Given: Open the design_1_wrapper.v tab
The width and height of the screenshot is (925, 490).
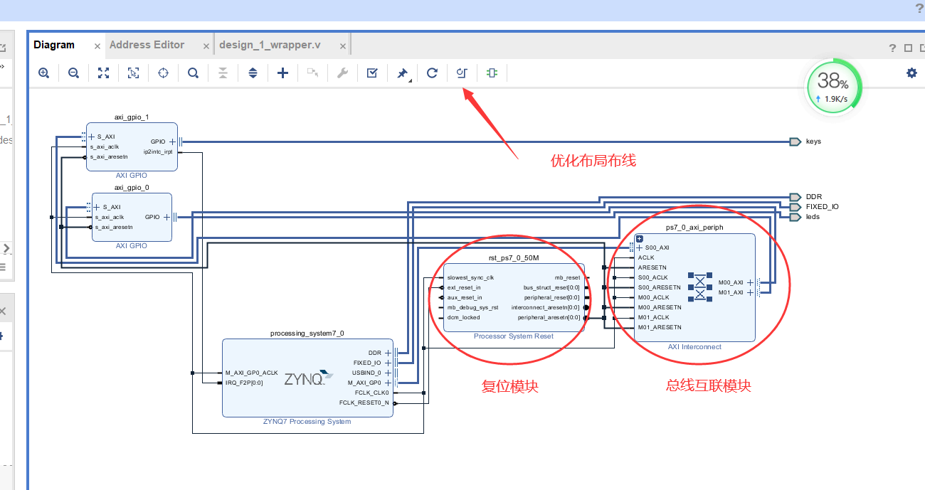Looking at the screenshot, I should (x=270, y=45).
